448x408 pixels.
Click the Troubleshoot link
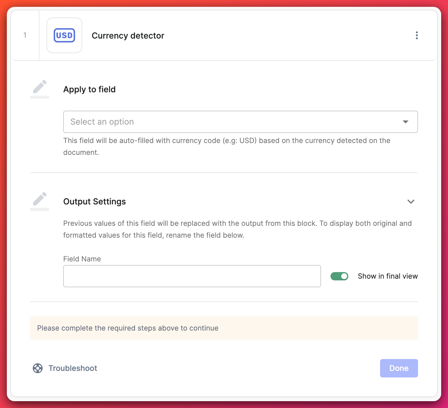(x=73, y=368)
